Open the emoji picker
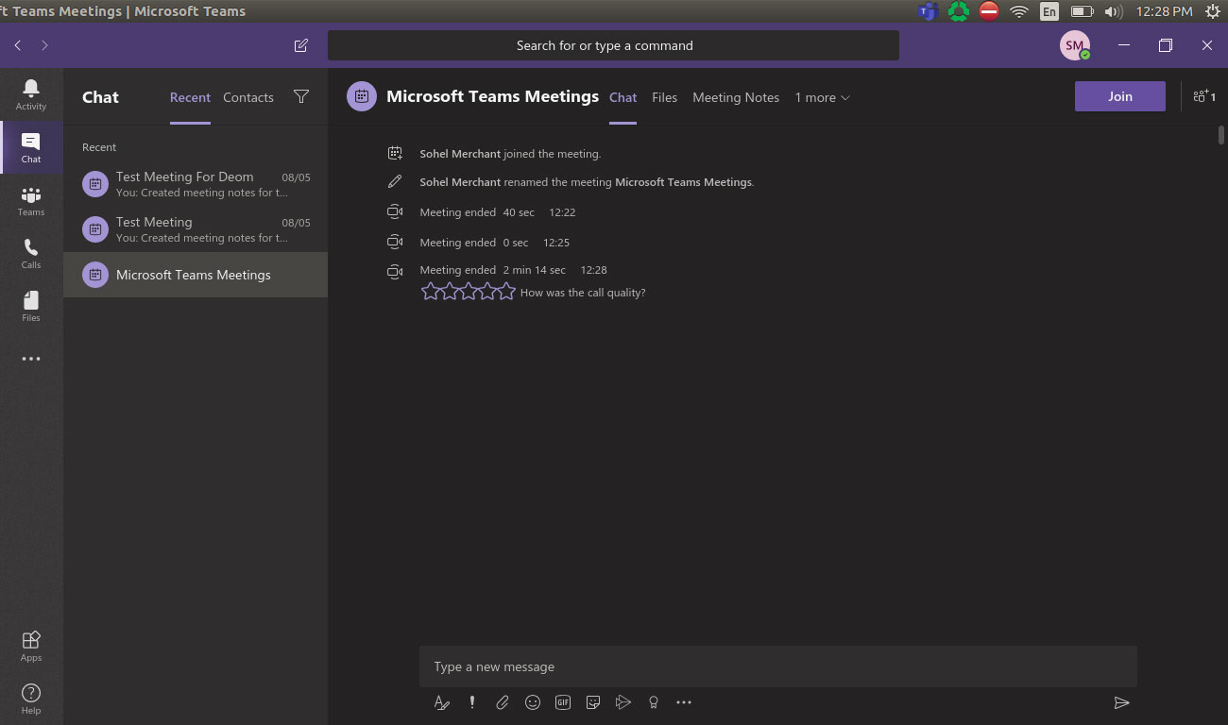 click(533, 702)
